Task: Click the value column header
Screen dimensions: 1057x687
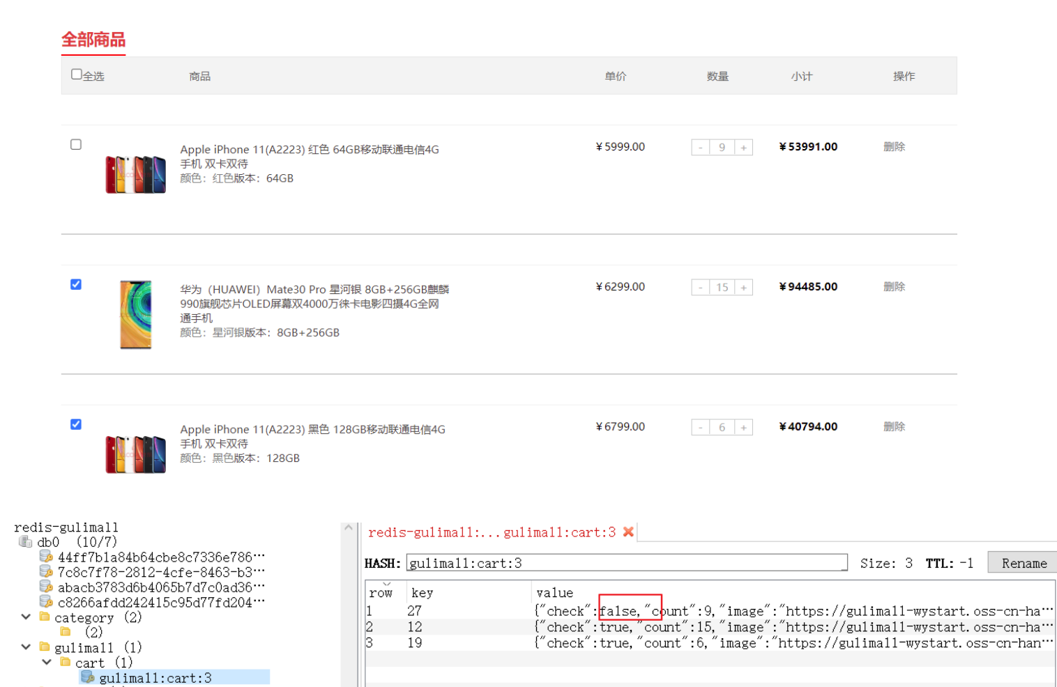Action: (x=555, y=592)
